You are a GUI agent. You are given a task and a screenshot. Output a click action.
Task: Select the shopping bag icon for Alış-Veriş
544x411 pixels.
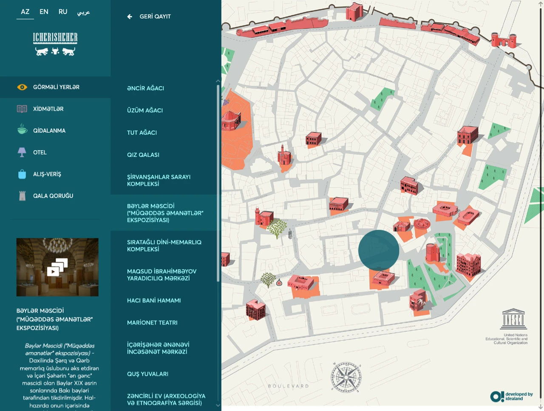pyautogui.click(x=22, y=174)
